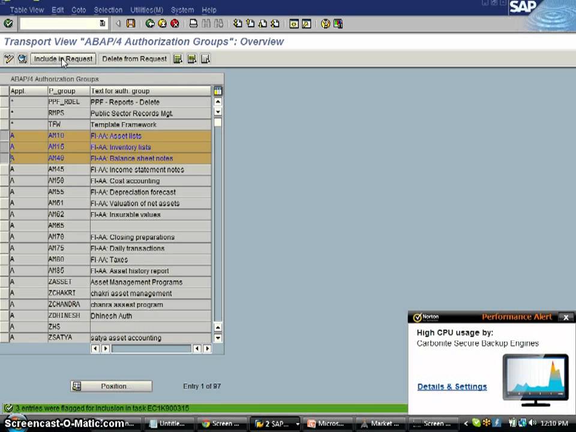576x432 pixels.
Task: Expand hidden system tray icons chevron
Action: point(466,424)
